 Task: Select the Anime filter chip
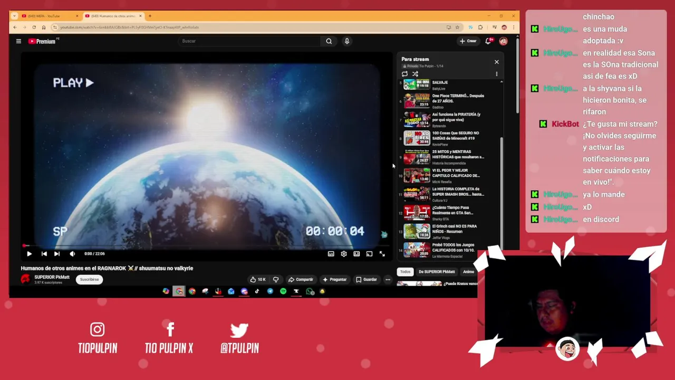tap(468, 272)
